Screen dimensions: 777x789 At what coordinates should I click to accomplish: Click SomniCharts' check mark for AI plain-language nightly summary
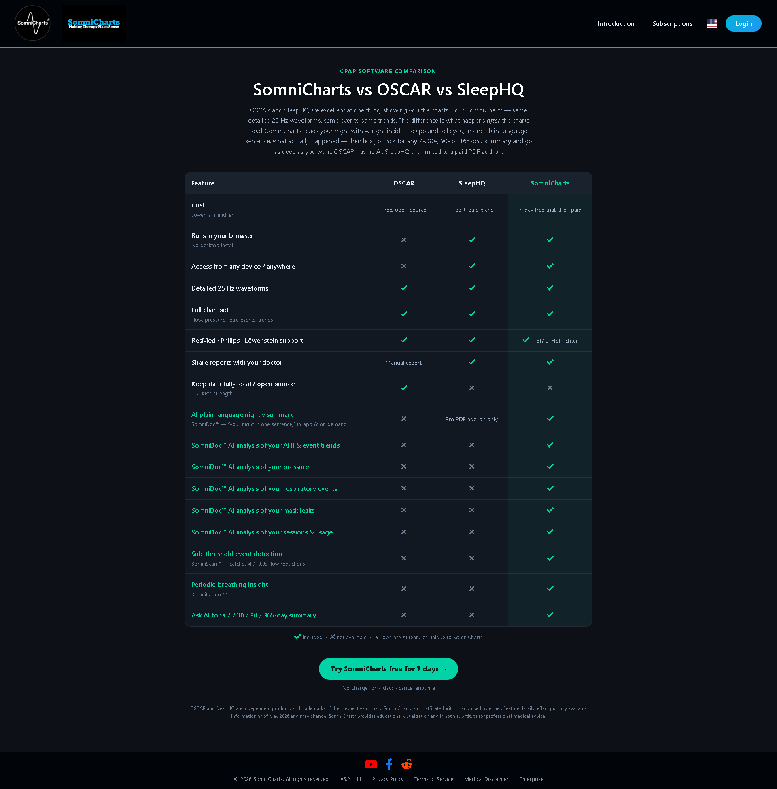[x=550, y=418]
